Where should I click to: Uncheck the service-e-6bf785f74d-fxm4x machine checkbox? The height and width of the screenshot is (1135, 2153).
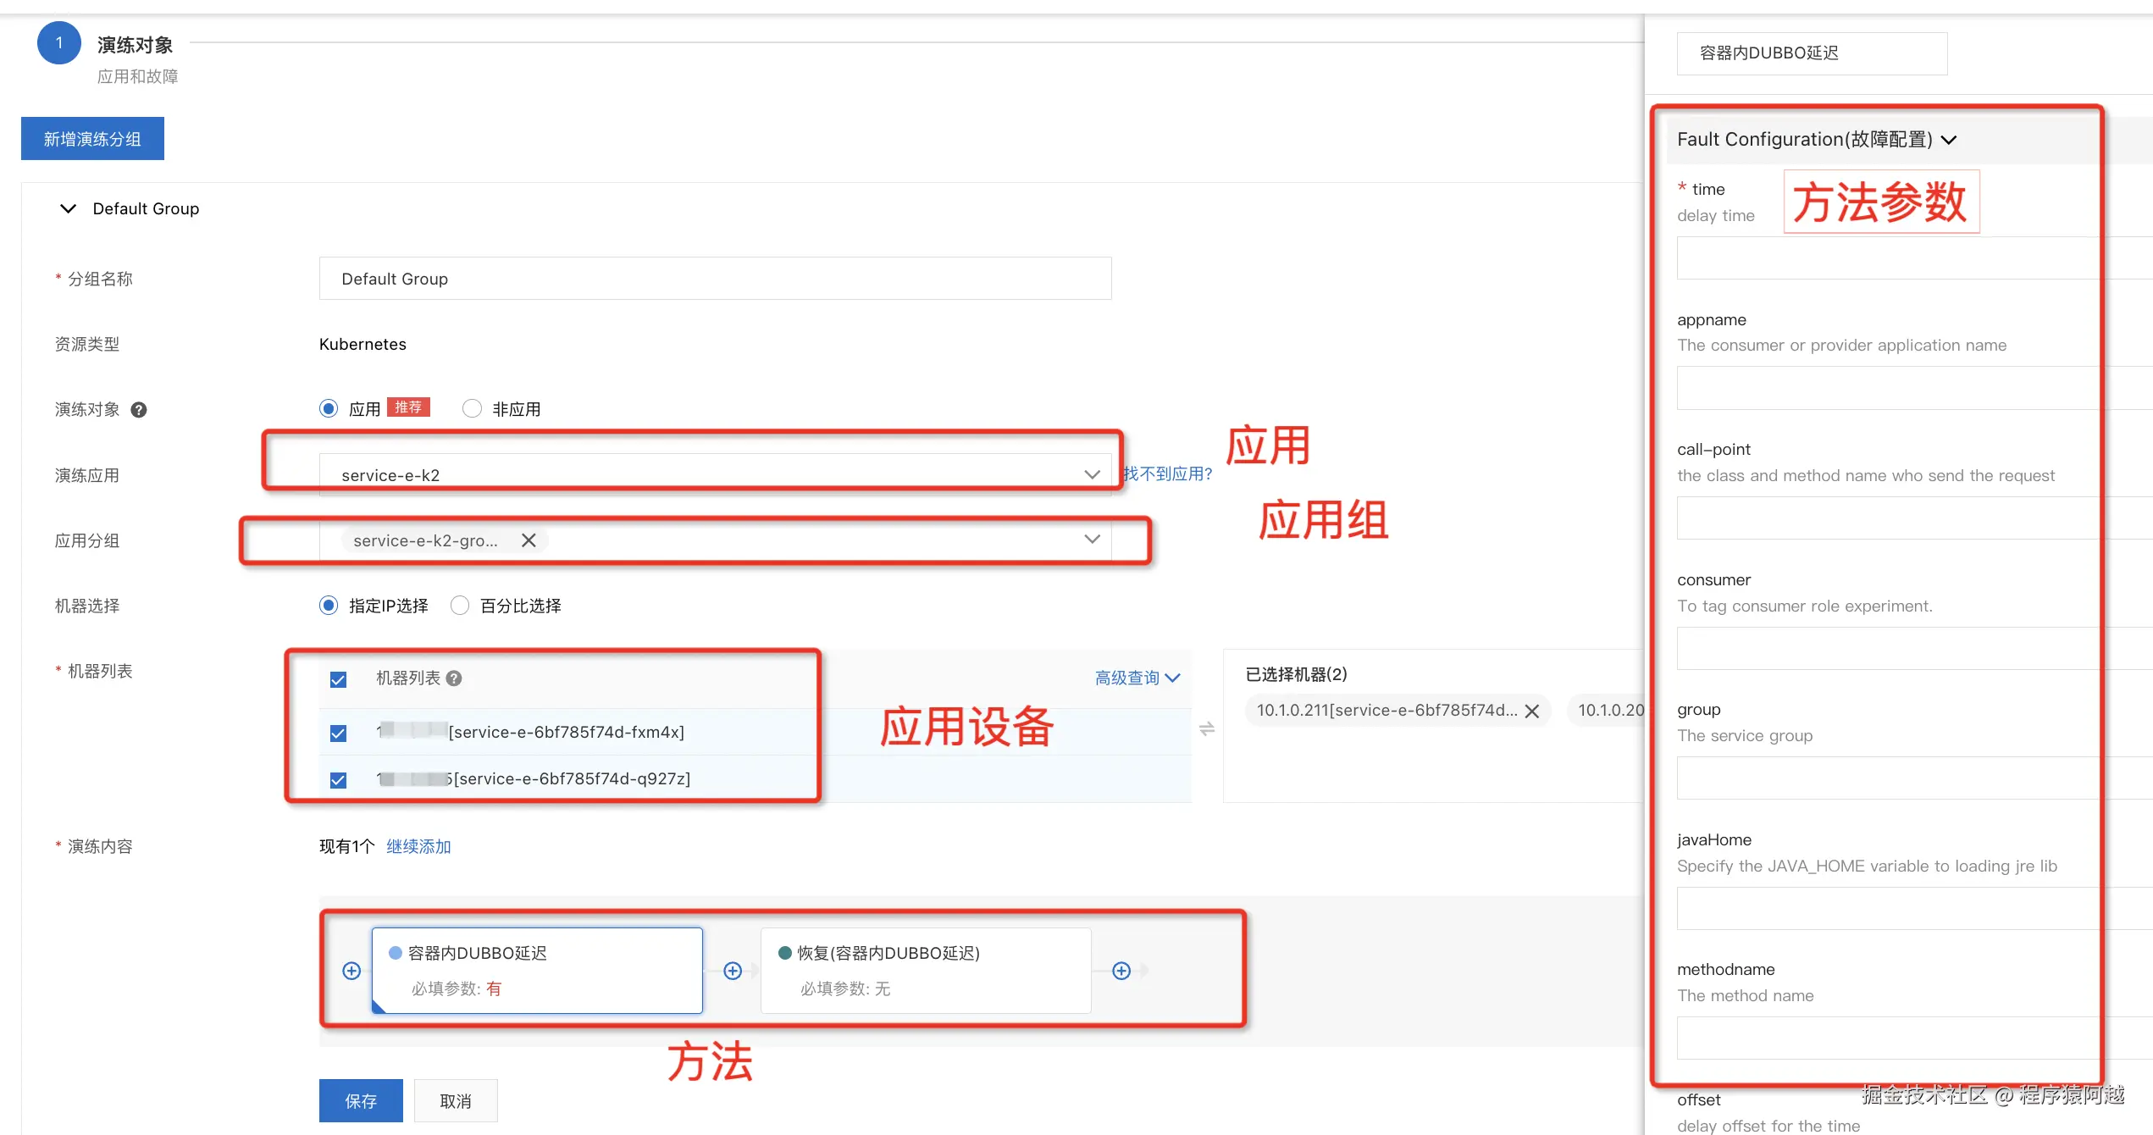click(338, 733)
